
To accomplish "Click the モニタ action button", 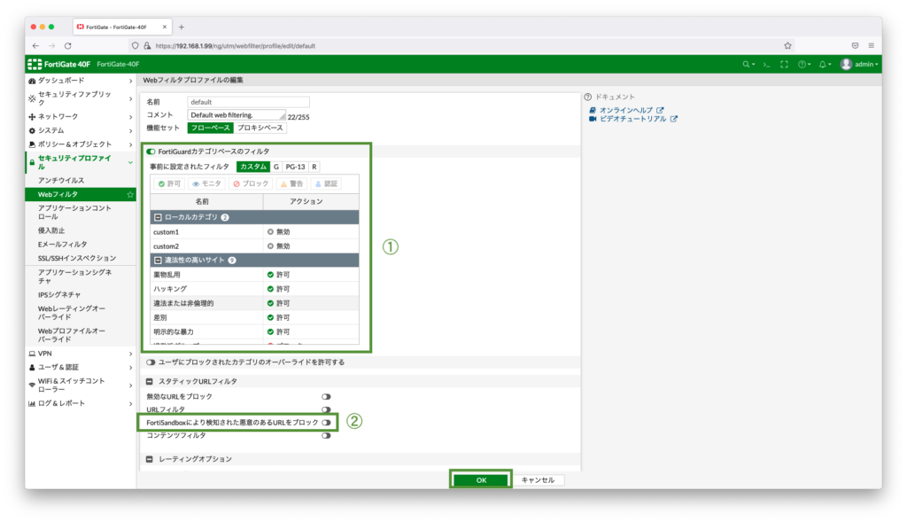I will (x=206, y=184).
